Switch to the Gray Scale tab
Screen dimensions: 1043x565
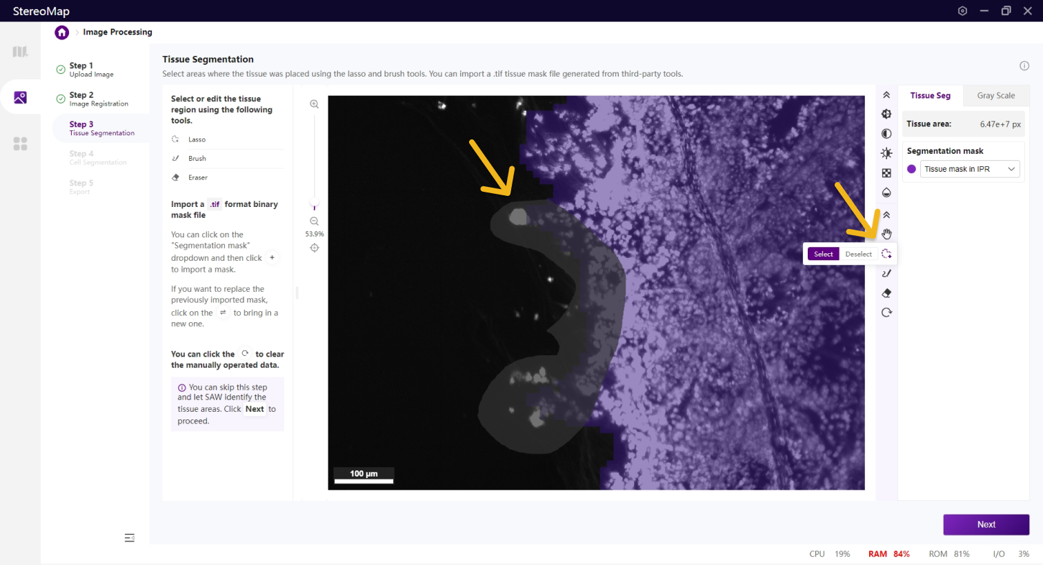point(995,96)
